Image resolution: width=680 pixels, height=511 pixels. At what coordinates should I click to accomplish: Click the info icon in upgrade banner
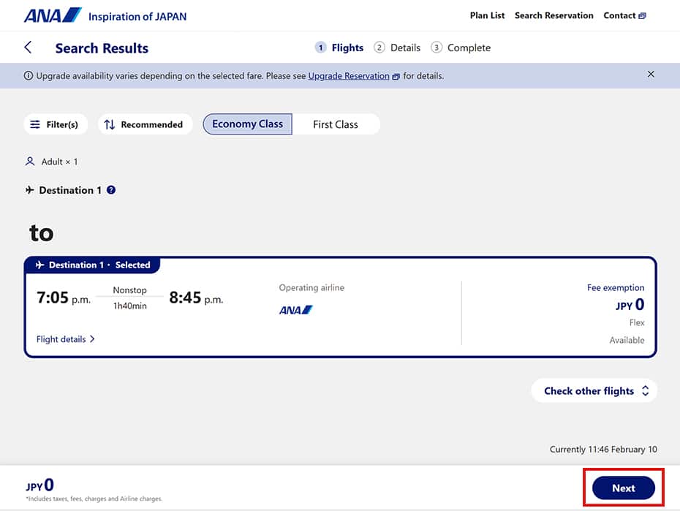(x=29, y=76)
